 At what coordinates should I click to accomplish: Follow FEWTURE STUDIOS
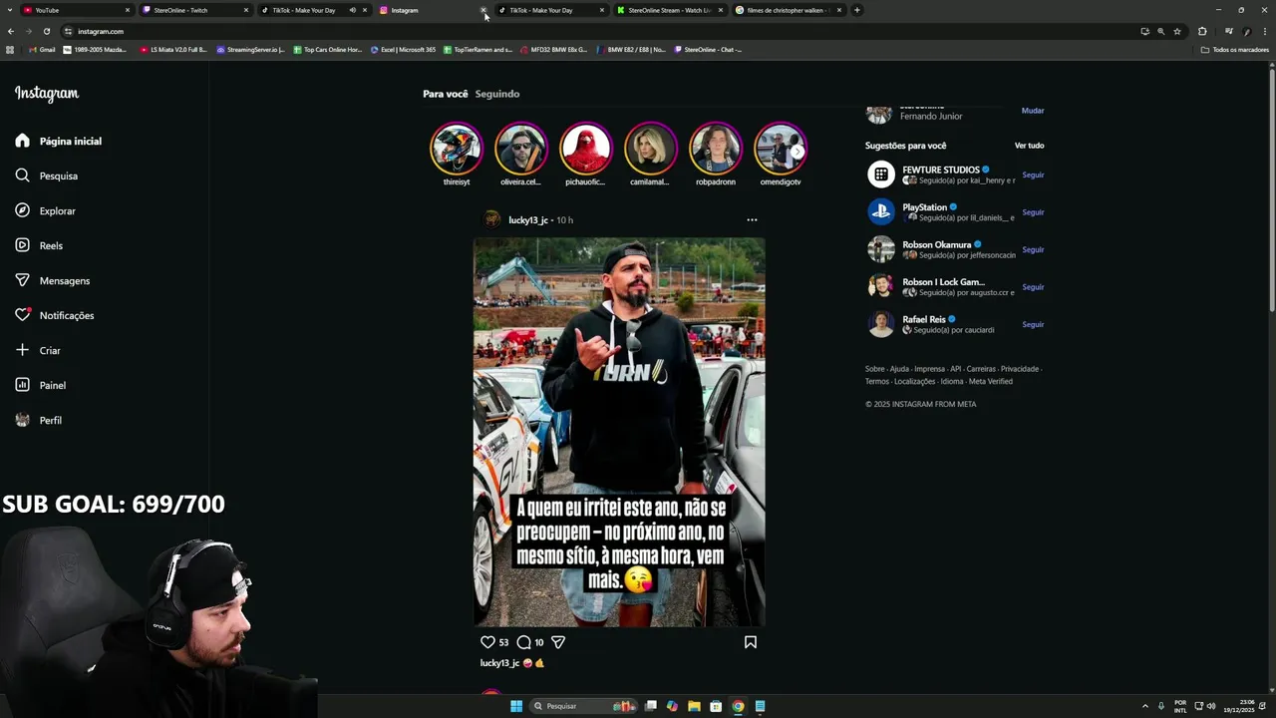1033,175
